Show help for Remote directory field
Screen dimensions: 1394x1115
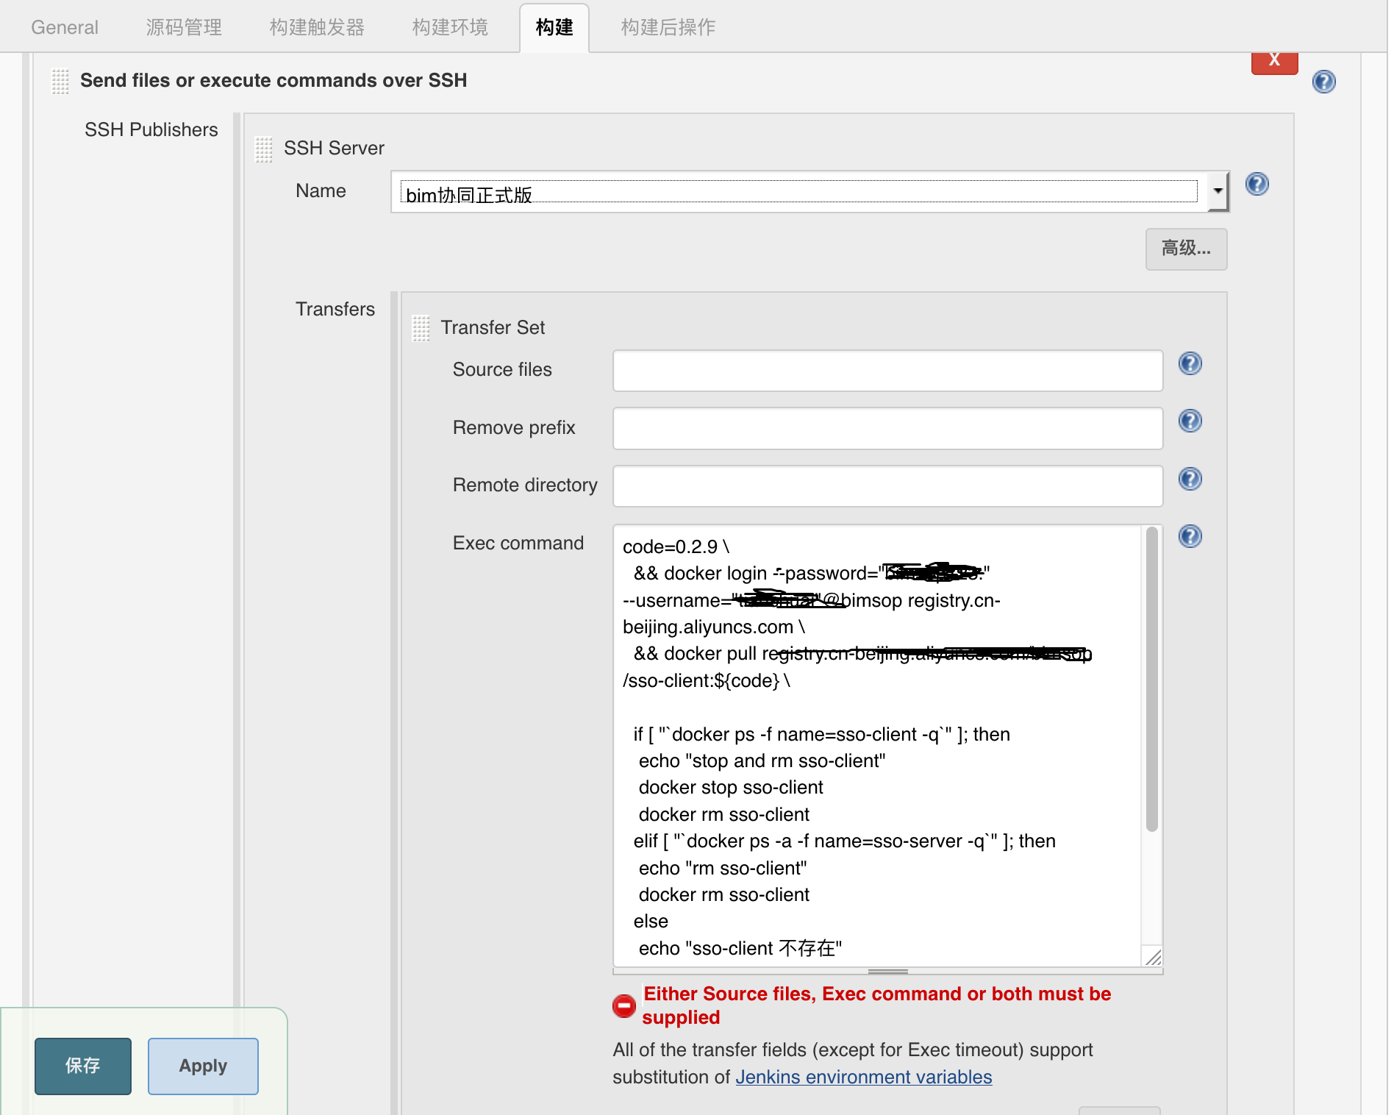(x=1190, y=479)
